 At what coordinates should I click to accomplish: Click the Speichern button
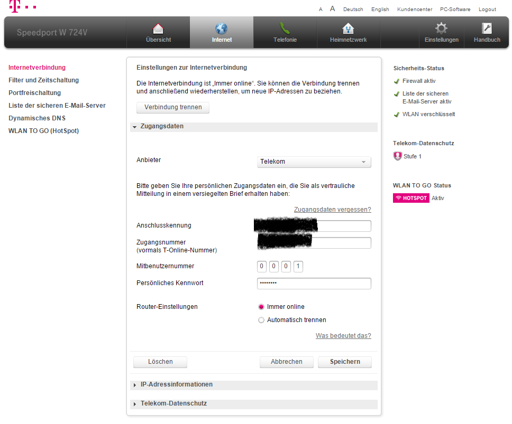click(345, 362)
